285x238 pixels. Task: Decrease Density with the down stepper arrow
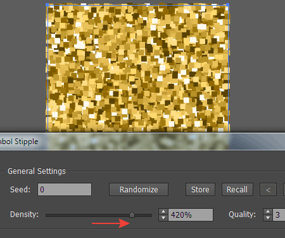click(x=163, y=218)
